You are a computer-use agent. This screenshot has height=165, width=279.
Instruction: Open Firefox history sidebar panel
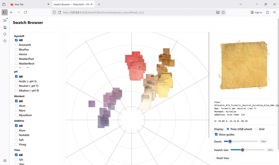[x=5, y=34]
